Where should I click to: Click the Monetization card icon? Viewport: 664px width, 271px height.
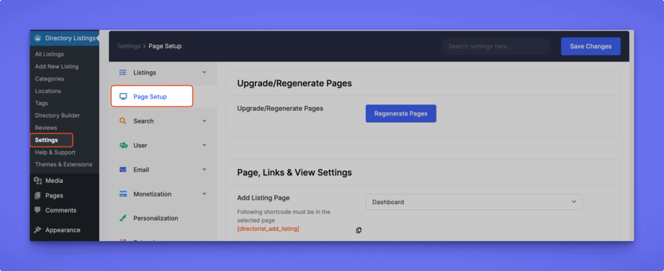(x=123, y=194)
